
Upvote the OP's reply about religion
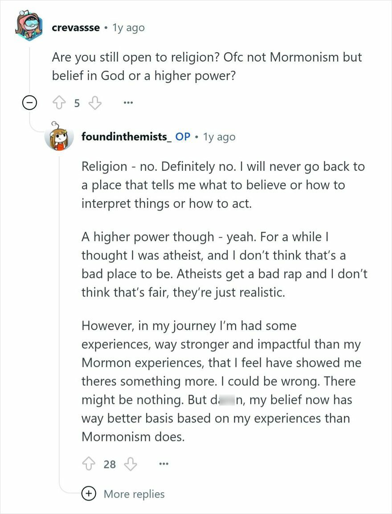click(x=89, y=464)
